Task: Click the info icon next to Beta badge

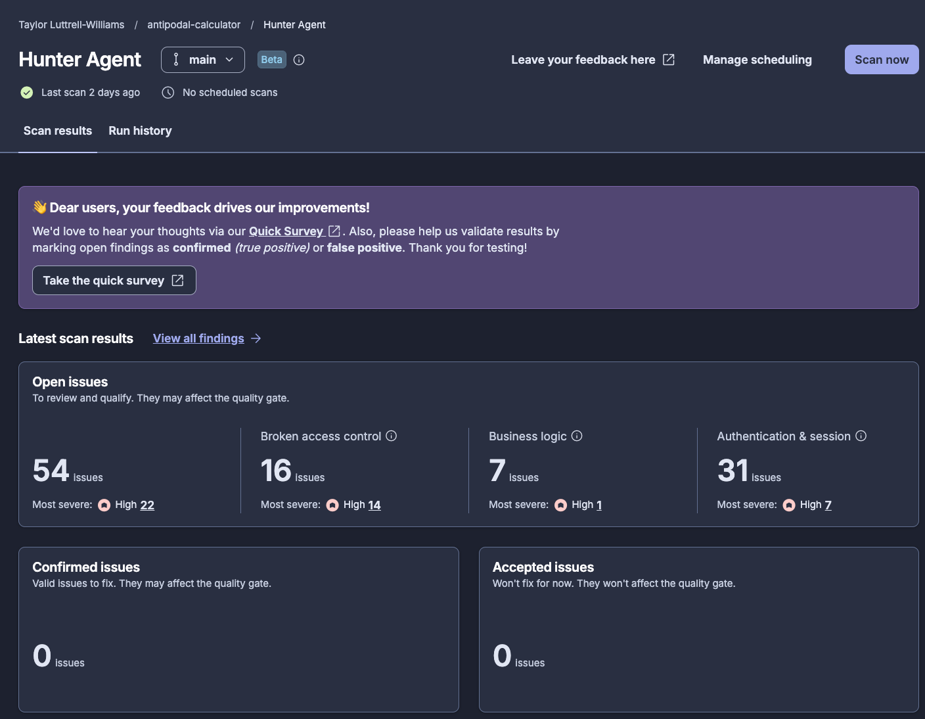Action: (x=299, y=60)
